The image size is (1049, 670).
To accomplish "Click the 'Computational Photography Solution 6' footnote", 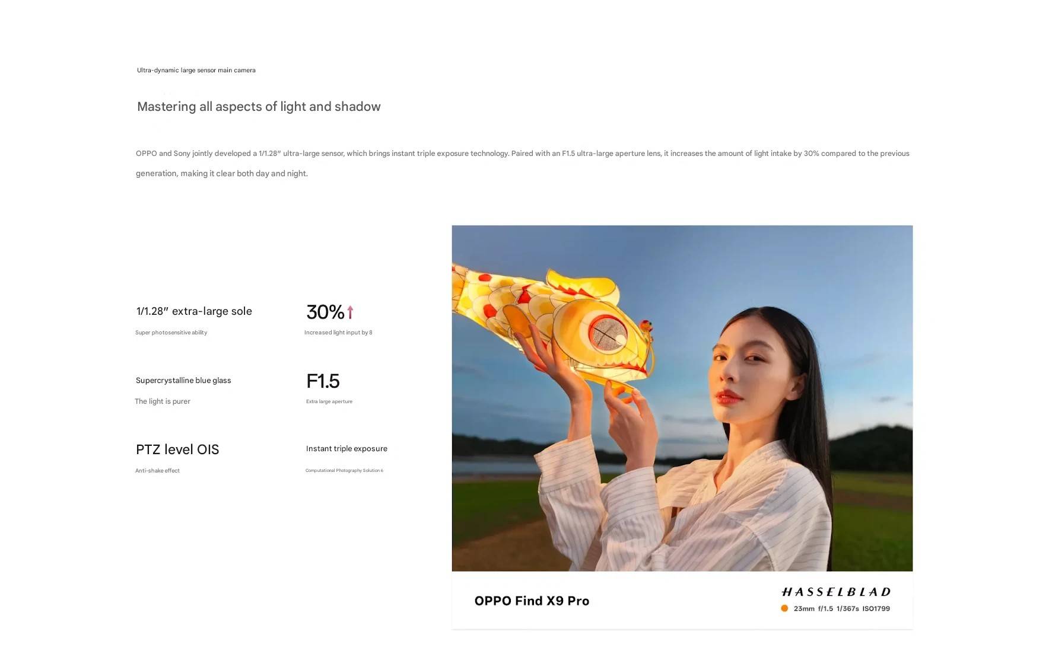I will (344, 471).
